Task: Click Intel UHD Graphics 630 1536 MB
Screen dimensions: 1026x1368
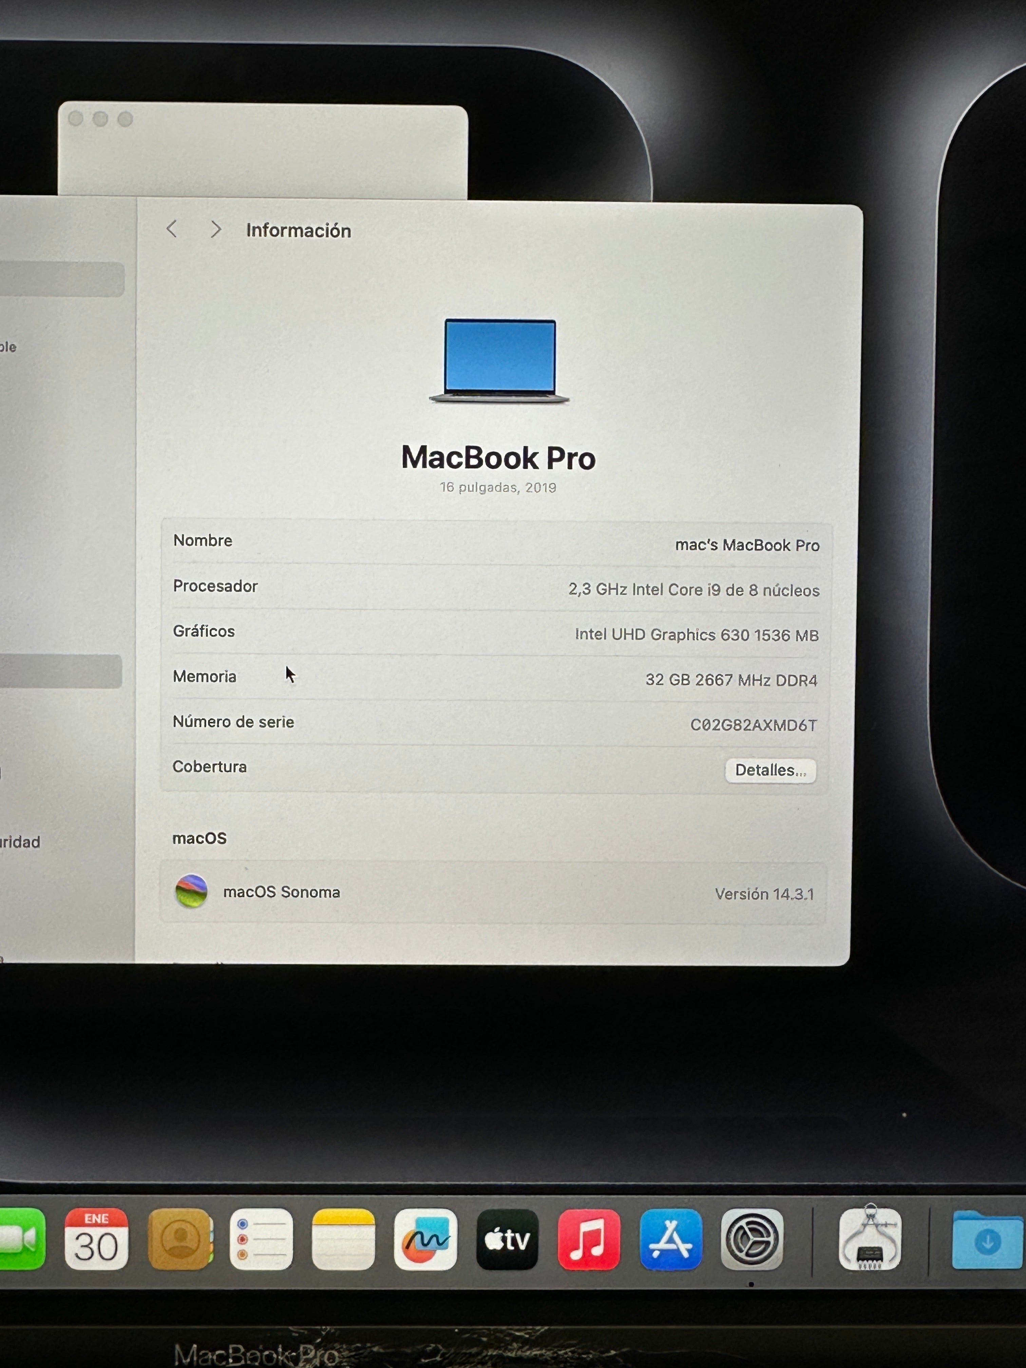Action: coord(696,634)
